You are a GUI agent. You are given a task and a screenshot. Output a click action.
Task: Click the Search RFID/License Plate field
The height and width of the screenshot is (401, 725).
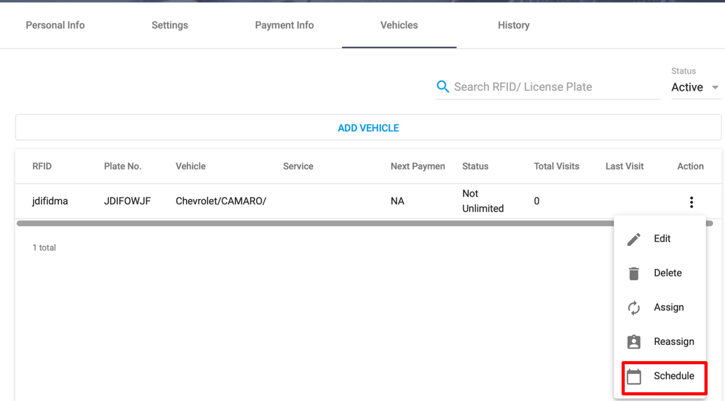[x=536, y=87]
